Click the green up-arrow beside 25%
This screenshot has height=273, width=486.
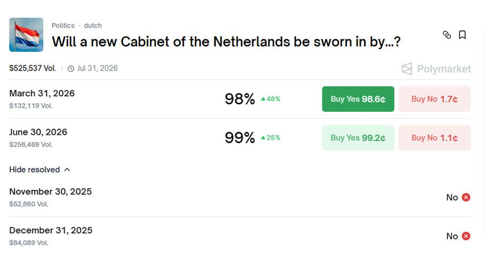pyautogui.click(x=262, y=138)
